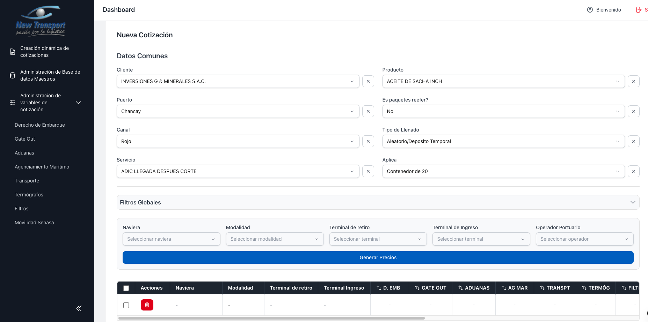648x322 pixels.
Task: Collapse the sidebar using double chevron icon
Action: (x=79, y=308)
